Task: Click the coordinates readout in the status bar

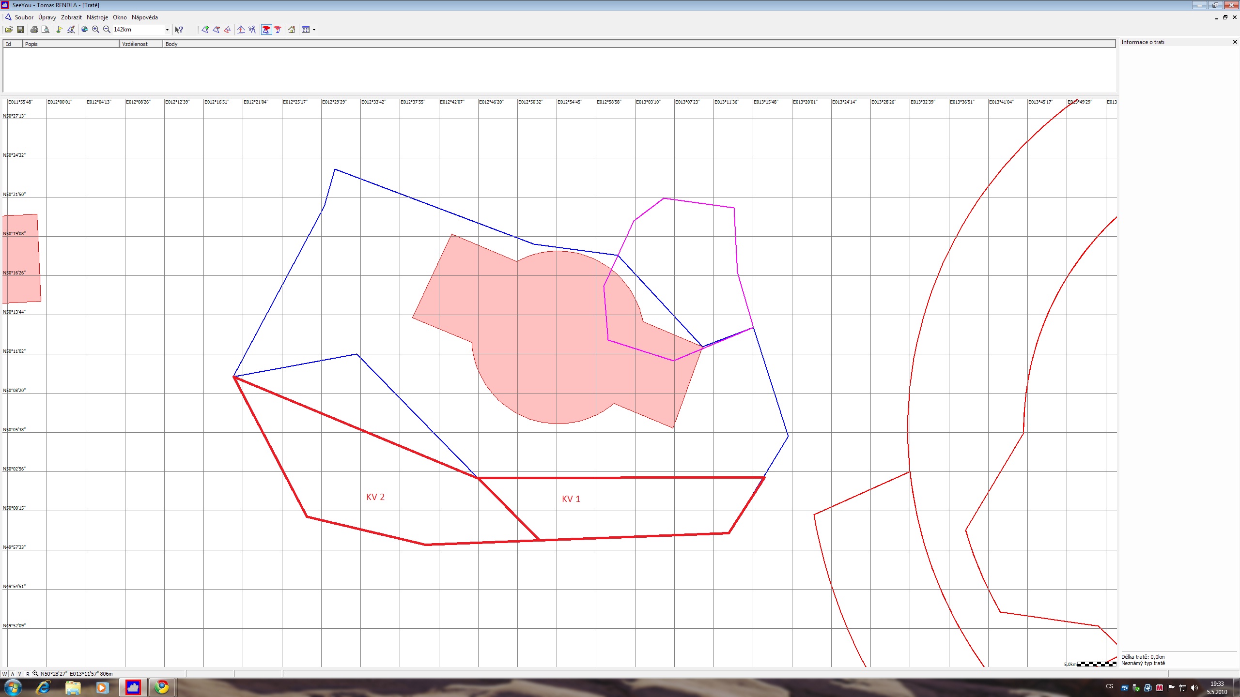Action: point(77,674)
